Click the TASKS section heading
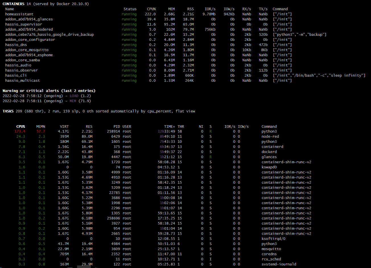371x268 pixels. [x=8, y=111]
